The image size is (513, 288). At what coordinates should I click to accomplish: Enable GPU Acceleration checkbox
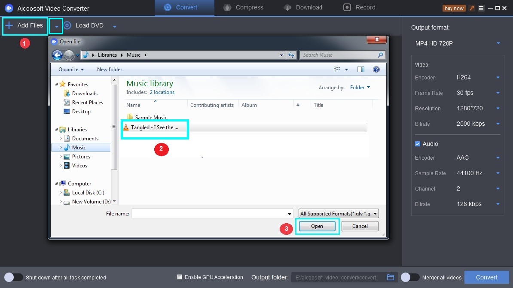[x=180, y=277]
